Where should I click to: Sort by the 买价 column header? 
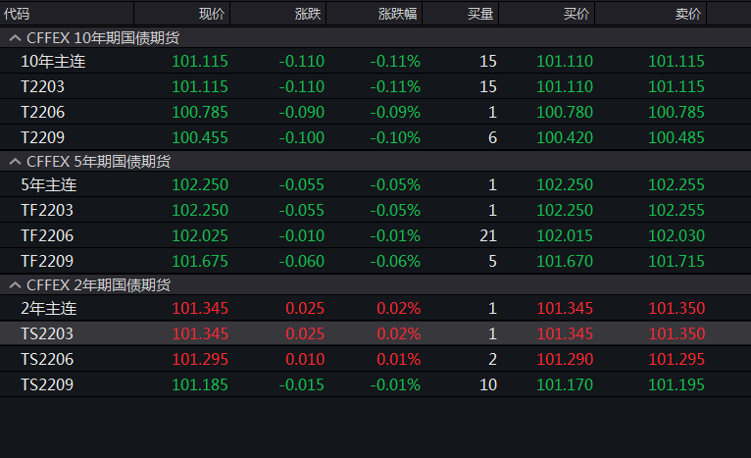pyautogui.click(x=576, y=14)
